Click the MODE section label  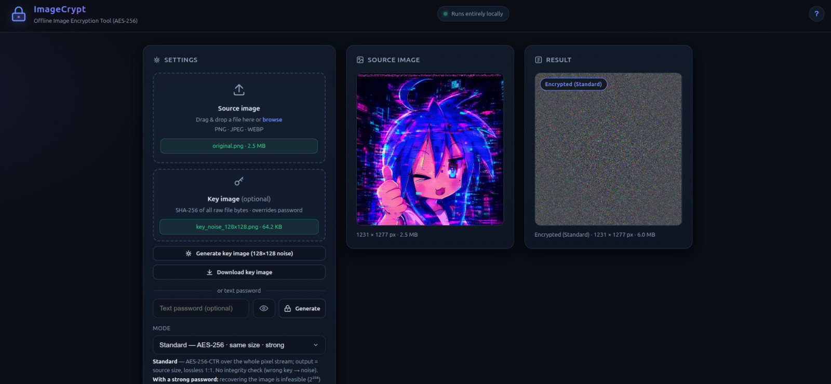(162, 328)
